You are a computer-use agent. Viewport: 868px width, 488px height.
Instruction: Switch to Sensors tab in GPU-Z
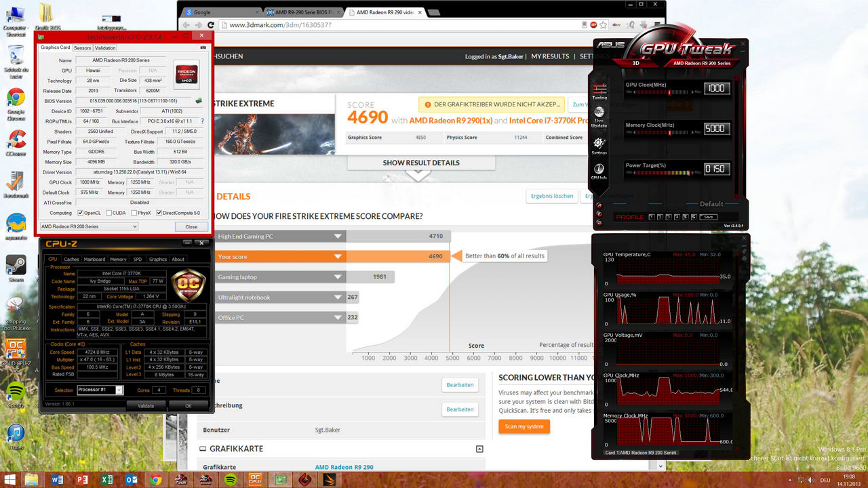82,48
